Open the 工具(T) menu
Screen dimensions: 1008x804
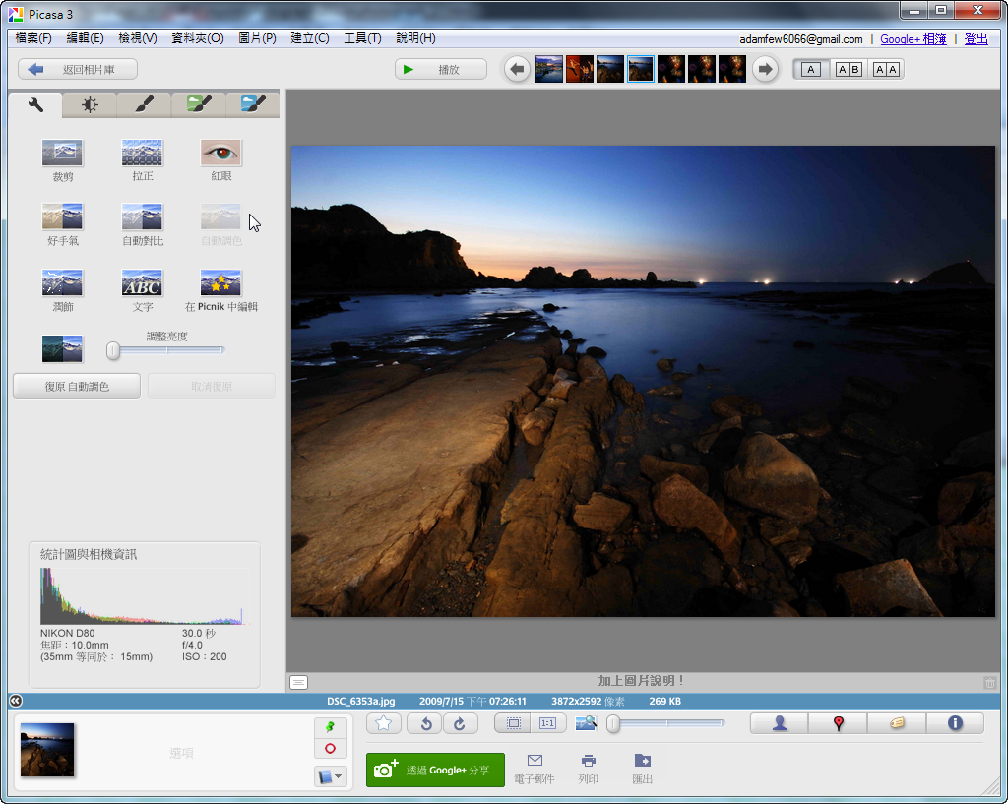361,38
